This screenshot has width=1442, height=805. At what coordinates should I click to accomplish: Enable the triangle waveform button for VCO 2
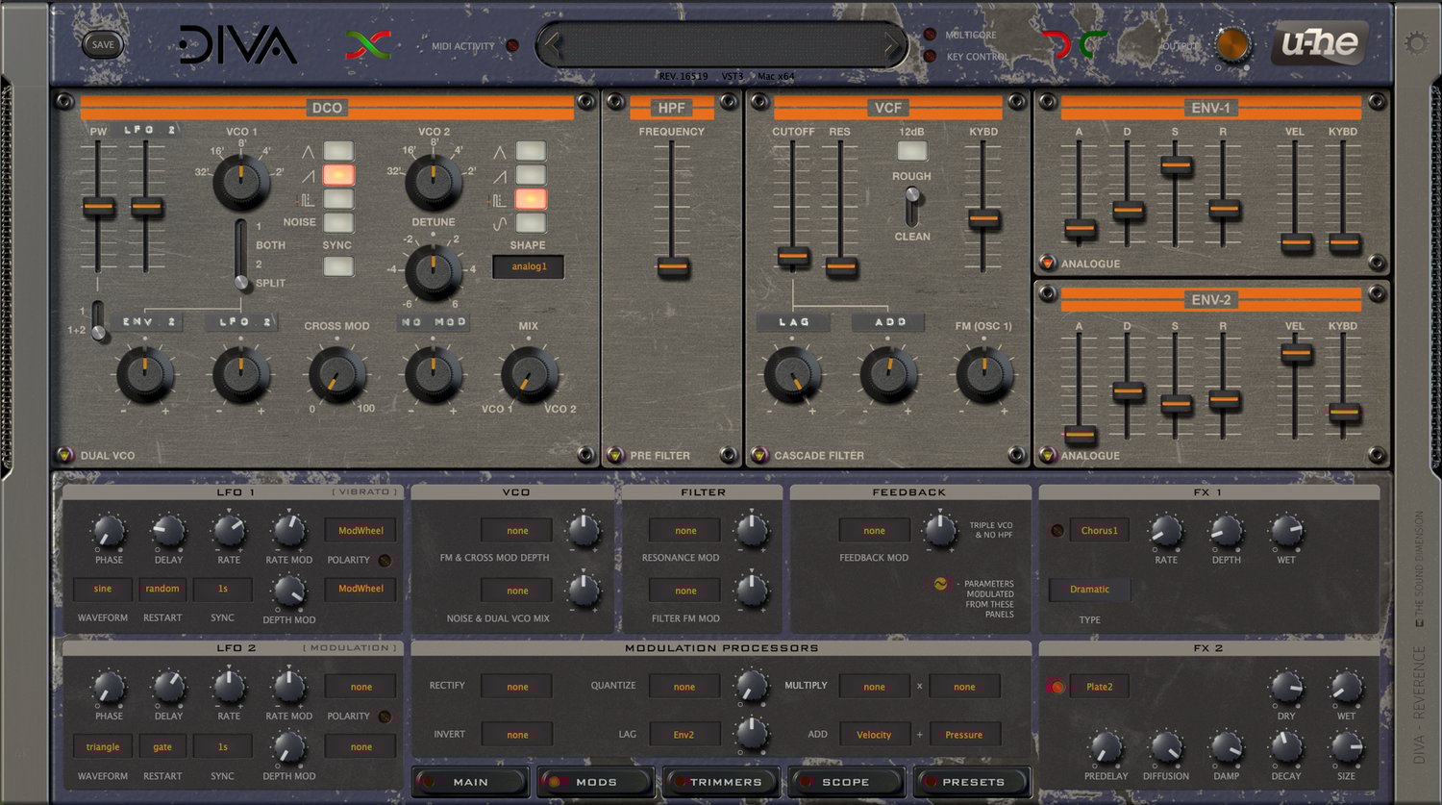pyautogui.click(x=531, y=151)
